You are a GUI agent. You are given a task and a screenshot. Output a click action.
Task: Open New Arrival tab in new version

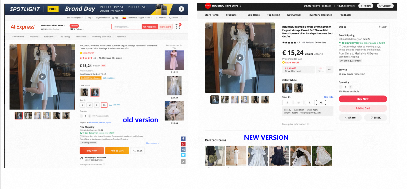pyautogui.click(x=294, y=15)
